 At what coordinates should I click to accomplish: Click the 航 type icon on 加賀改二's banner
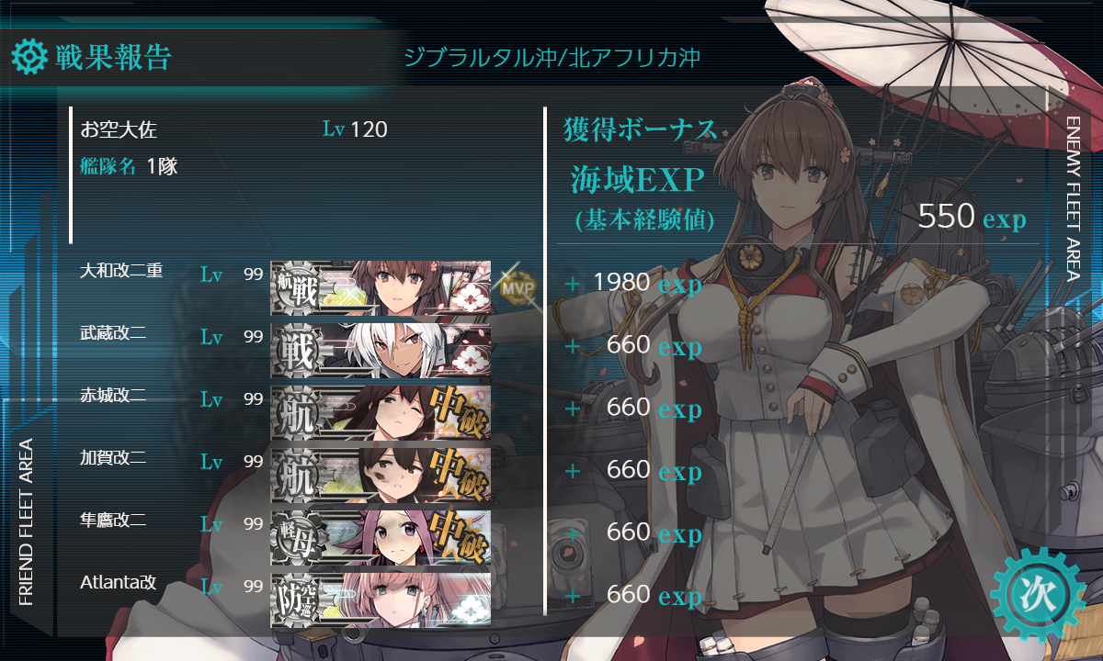click(x=299, y=476)
